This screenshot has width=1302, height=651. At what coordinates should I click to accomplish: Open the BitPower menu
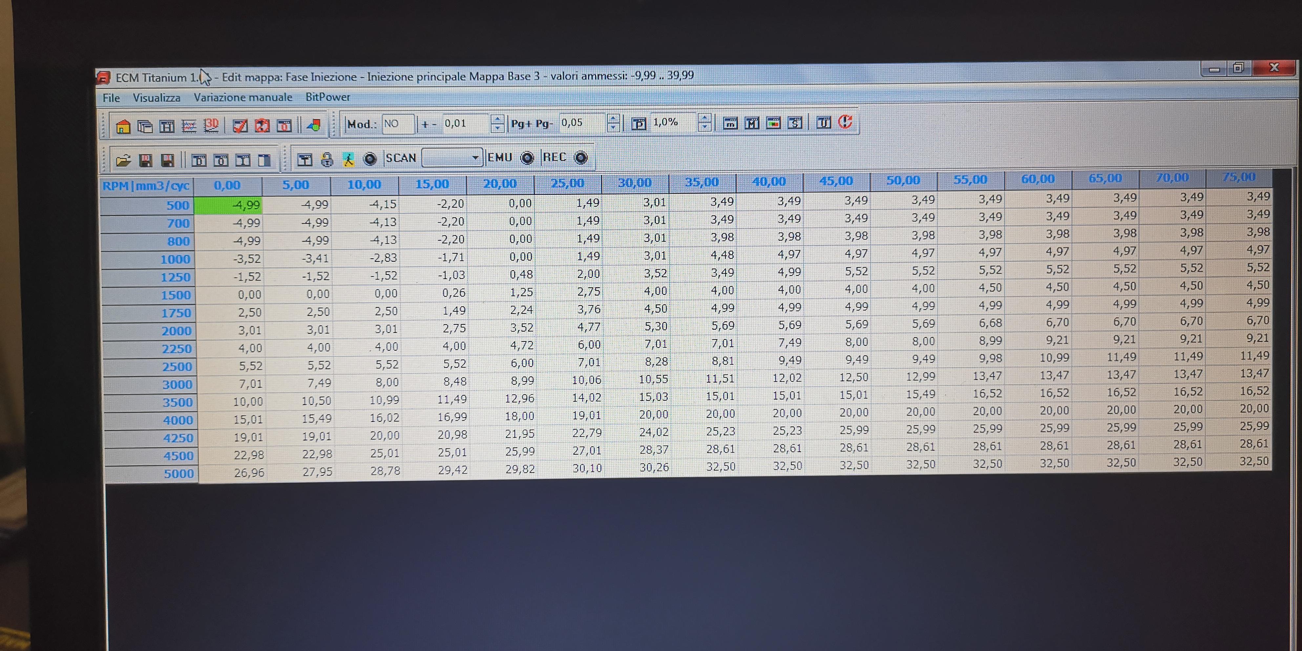(x=327, y=96)
